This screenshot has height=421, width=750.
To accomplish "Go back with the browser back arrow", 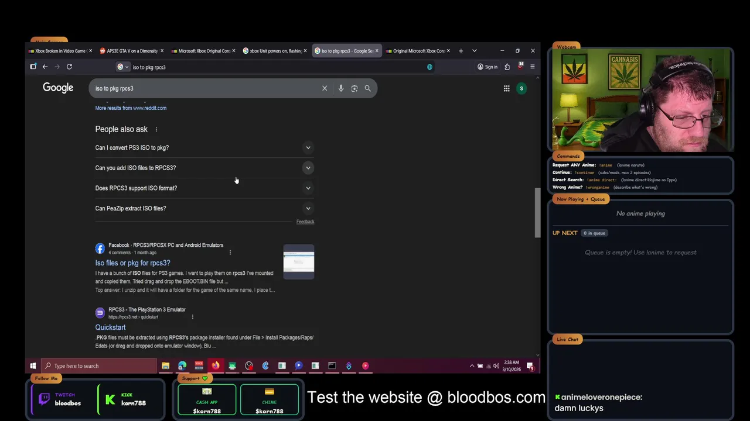I will coord(45,67).
